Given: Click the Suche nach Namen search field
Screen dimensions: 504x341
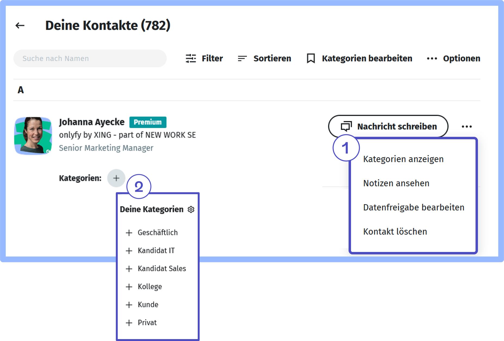Looking at the screenshot, I should click(x=90, y=58).
